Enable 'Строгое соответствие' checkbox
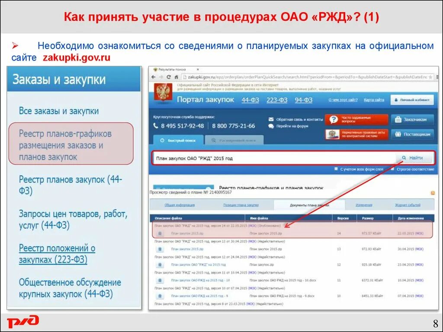Image resolution: width=443 pixels, height=332 pixels. 392,169
